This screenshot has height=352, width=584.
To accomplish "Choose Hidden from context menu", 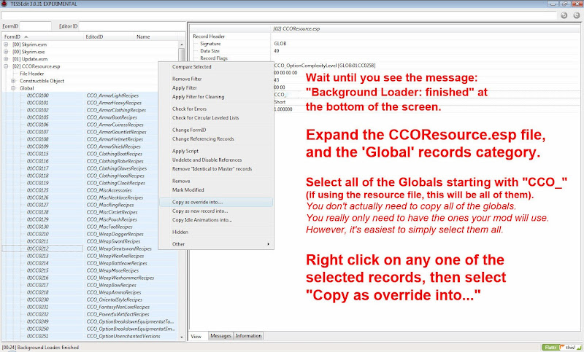I will [180, 232].
